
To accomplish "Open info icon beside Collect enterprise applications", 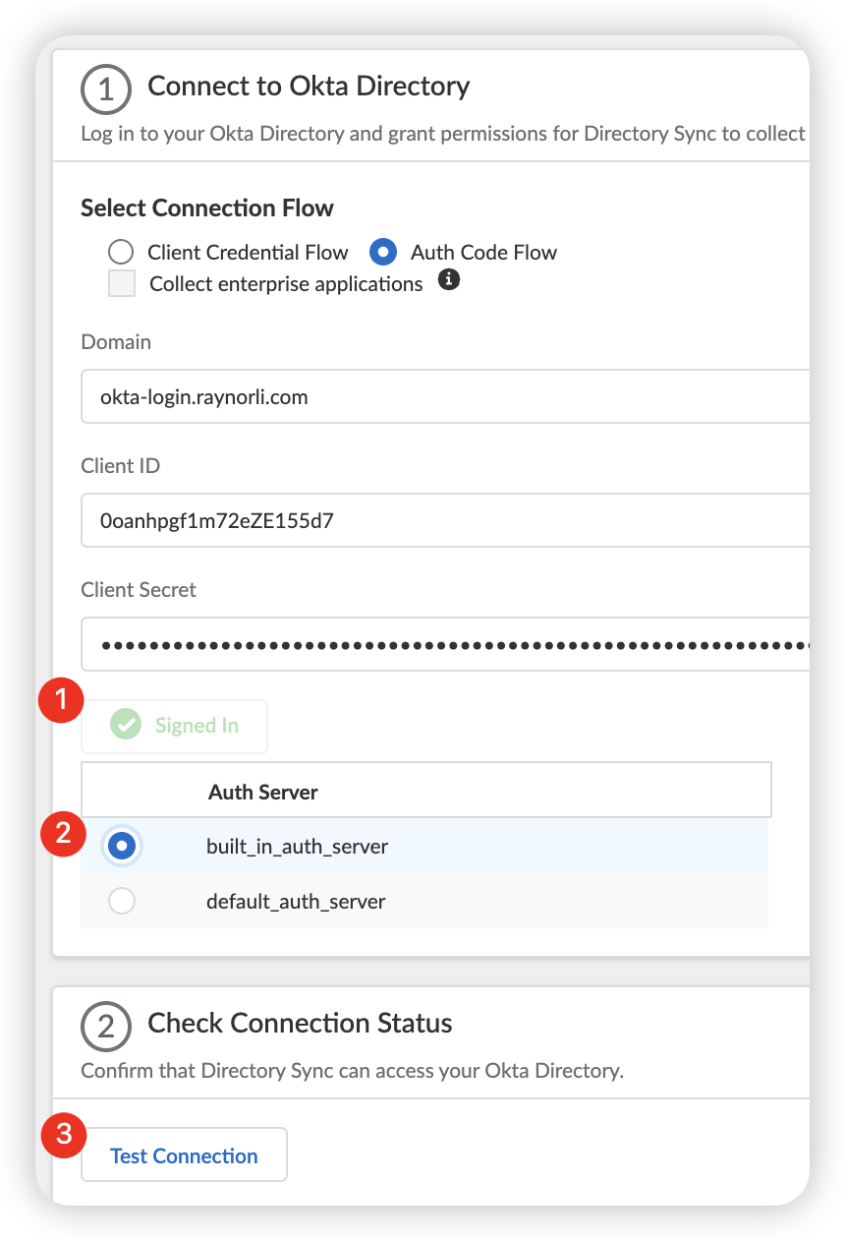I will [448, 280].
